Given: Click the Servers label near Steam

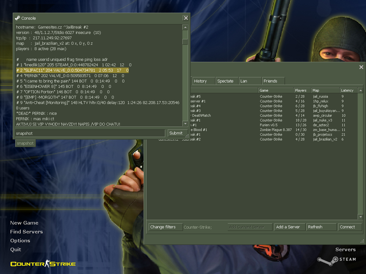Looking at the screenshot, I should tap(345, 250).
